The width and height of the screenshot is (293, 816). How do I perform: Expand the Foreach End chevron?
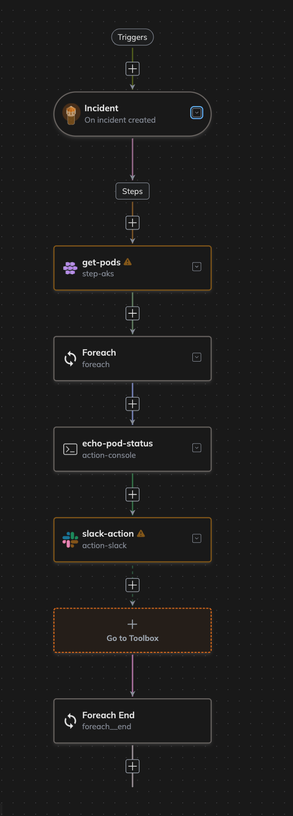196,720
